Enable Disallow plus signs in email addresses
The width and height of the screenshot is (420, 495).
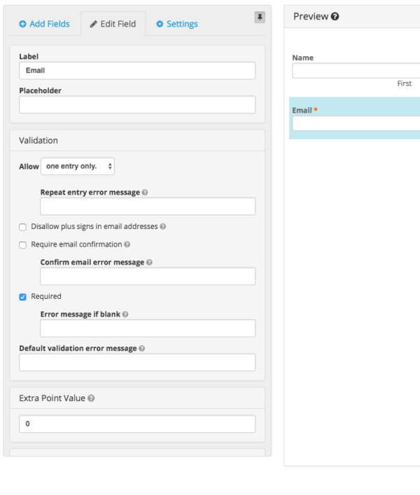23,227
